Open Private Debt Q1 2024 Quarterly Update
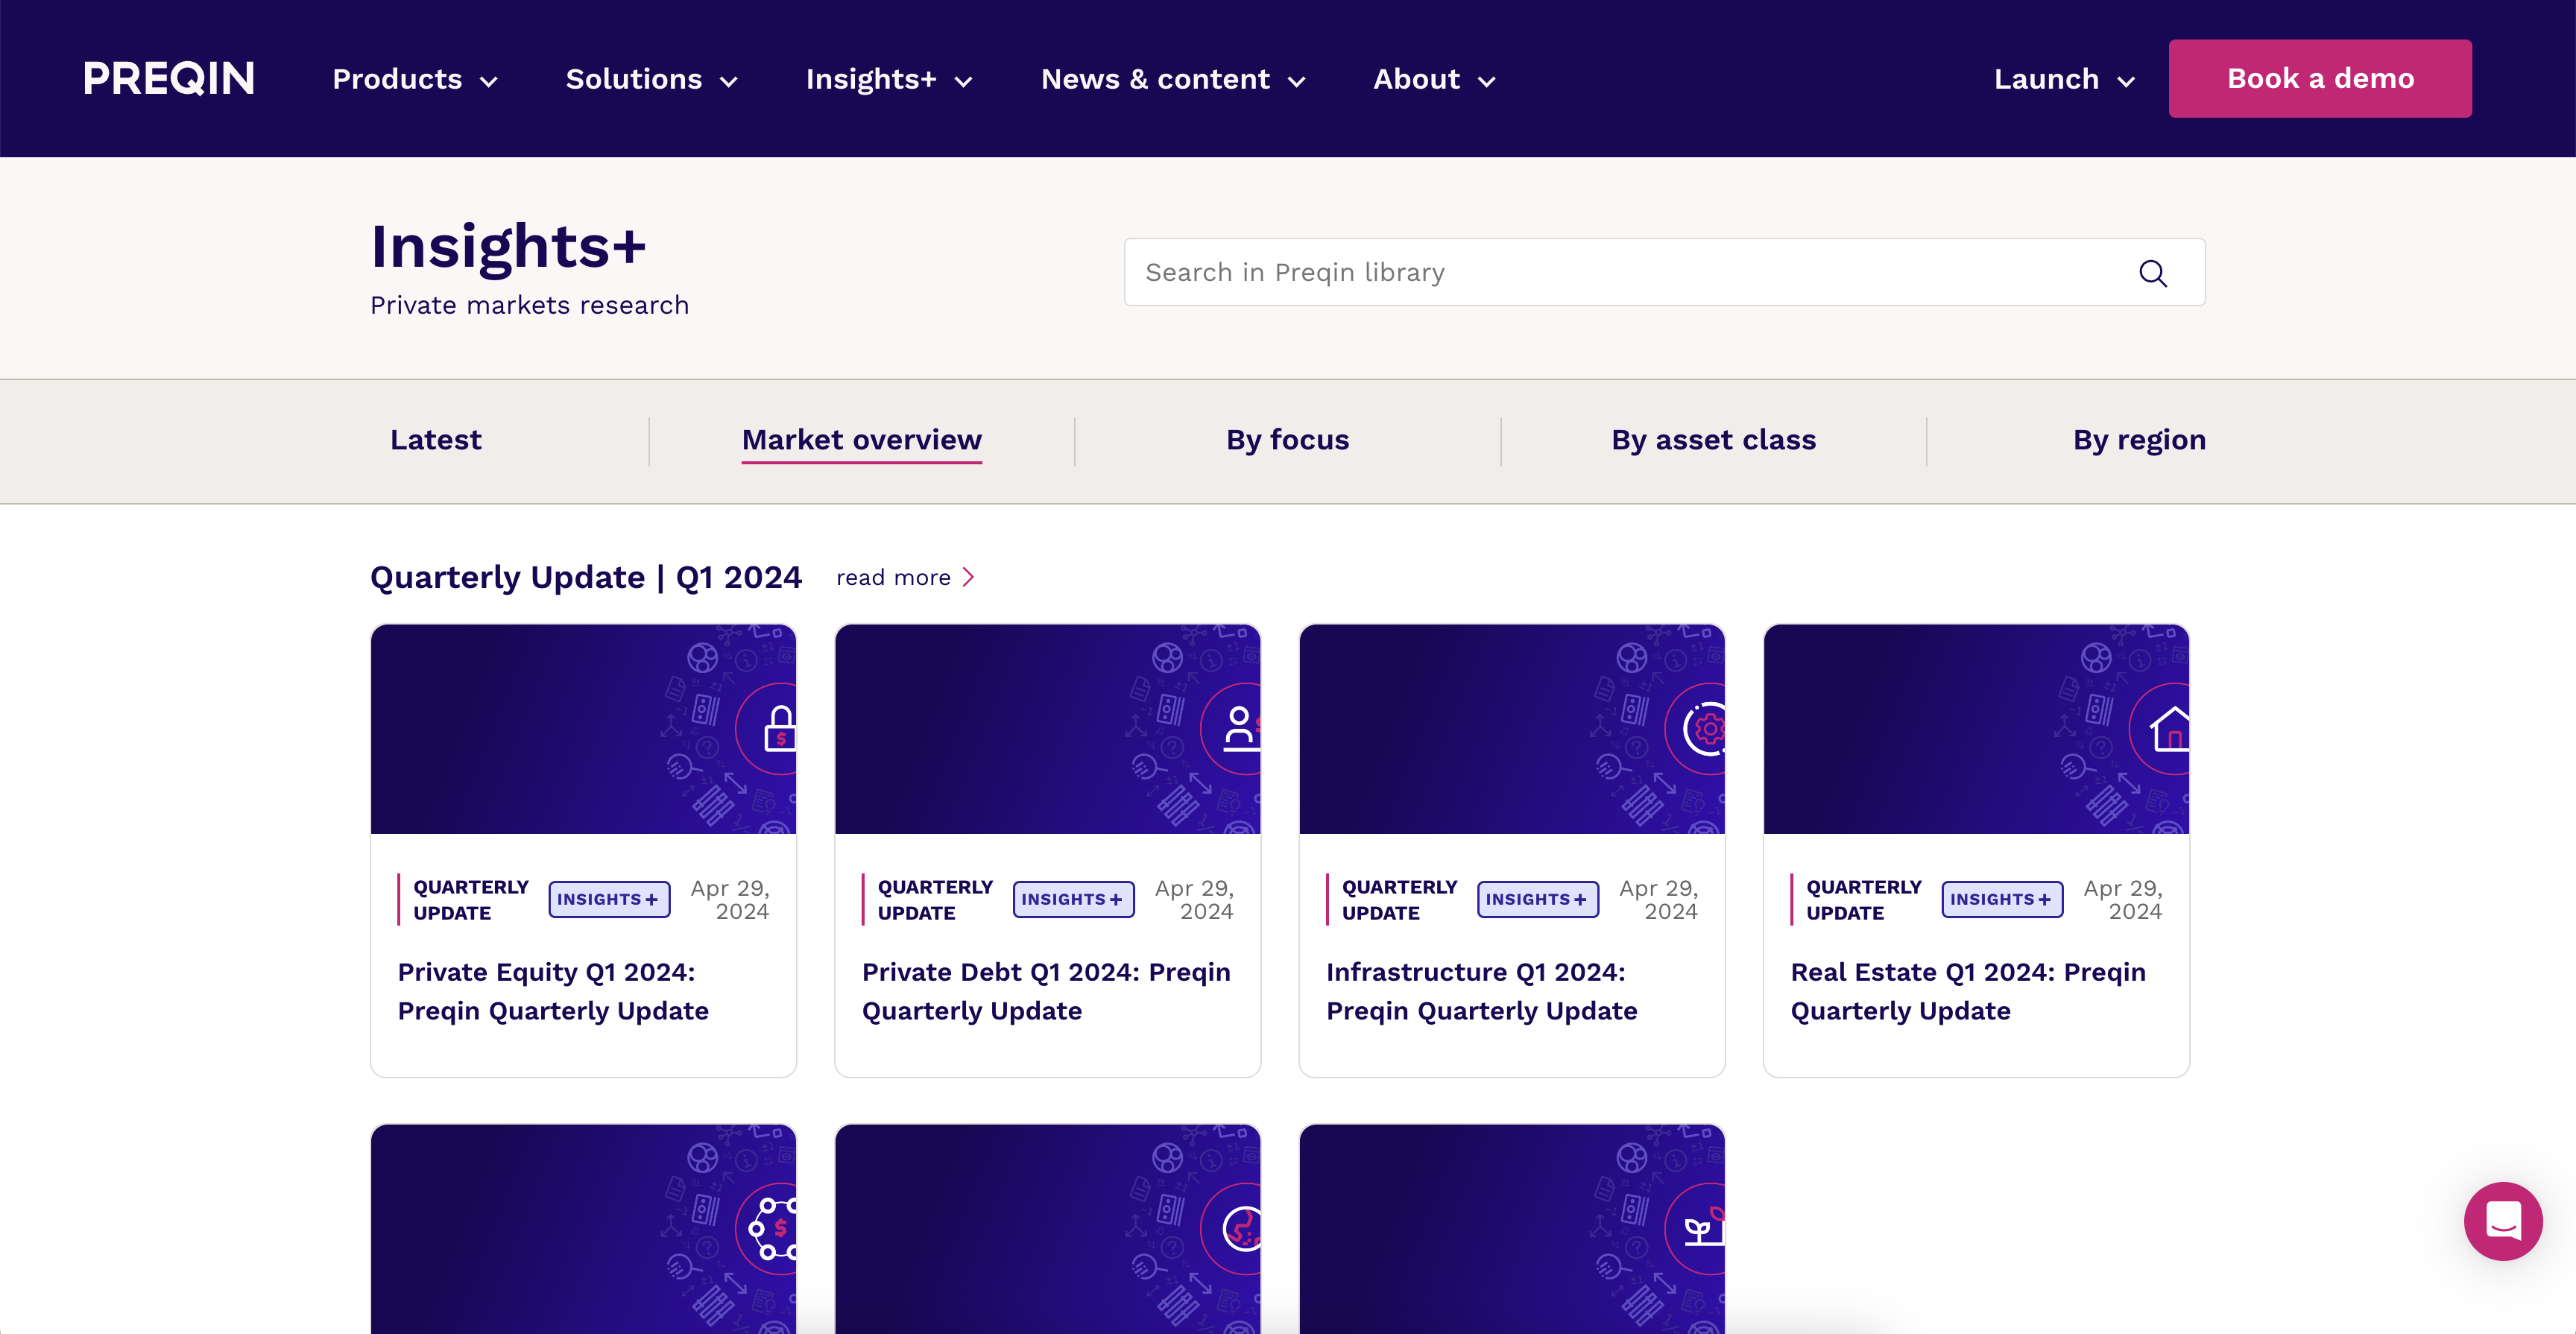 tap(1046, 991)
